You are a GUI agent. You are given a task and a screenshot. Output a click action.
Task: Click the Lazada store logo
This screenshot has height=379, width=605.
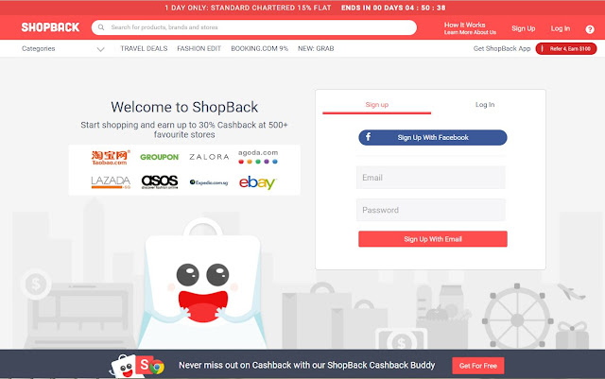pyautogui.click(x=111, y=182)
